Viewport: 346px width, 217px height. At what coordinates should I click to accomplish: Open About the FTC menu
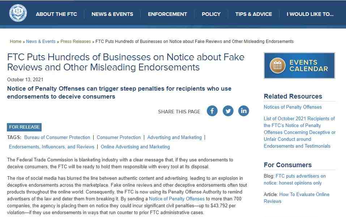56,14
